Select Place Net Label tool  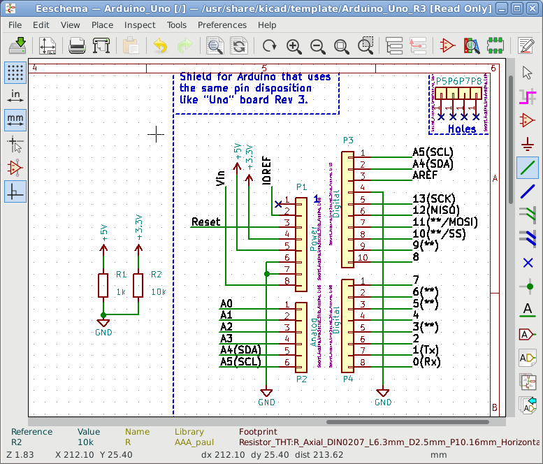(x=528, y=310)
